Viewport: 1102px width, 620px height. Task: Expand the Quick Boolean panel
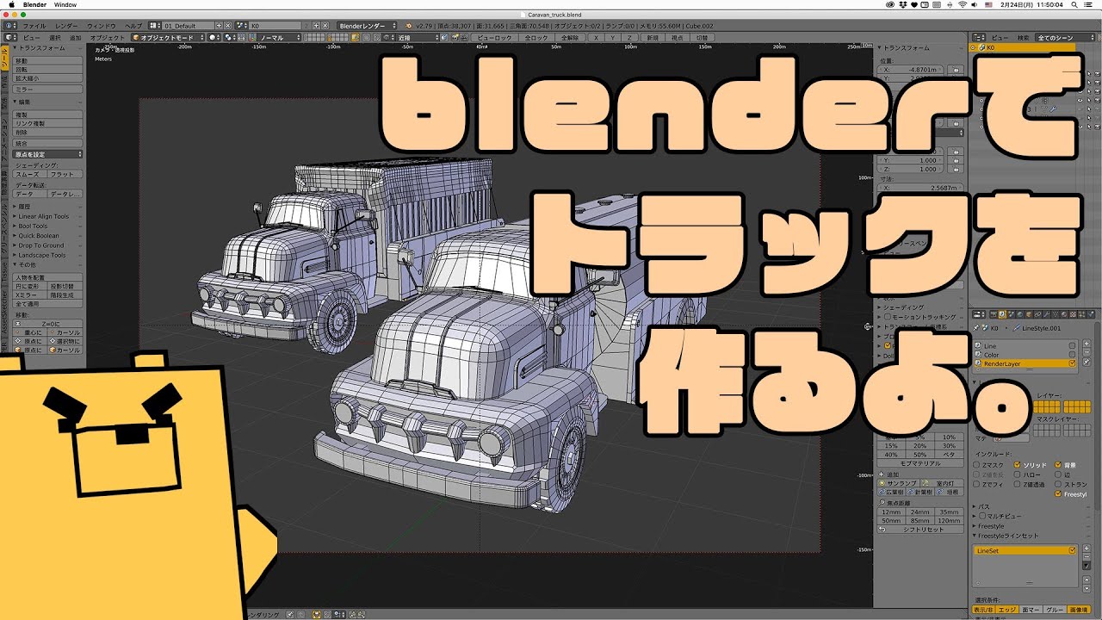pyautogui.click(x=39, y=235)
